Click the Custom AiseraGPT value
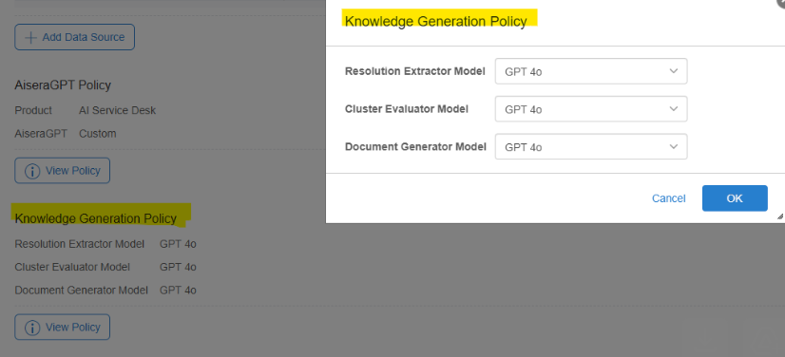The image size is (785, 357). click(x=98, y=134)
